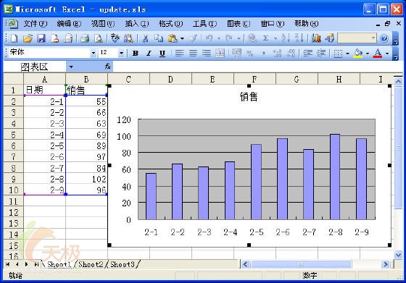Open the Paste options dropdown arrow
The width and height of the screenshot is (406, 283).
point(182,38)
